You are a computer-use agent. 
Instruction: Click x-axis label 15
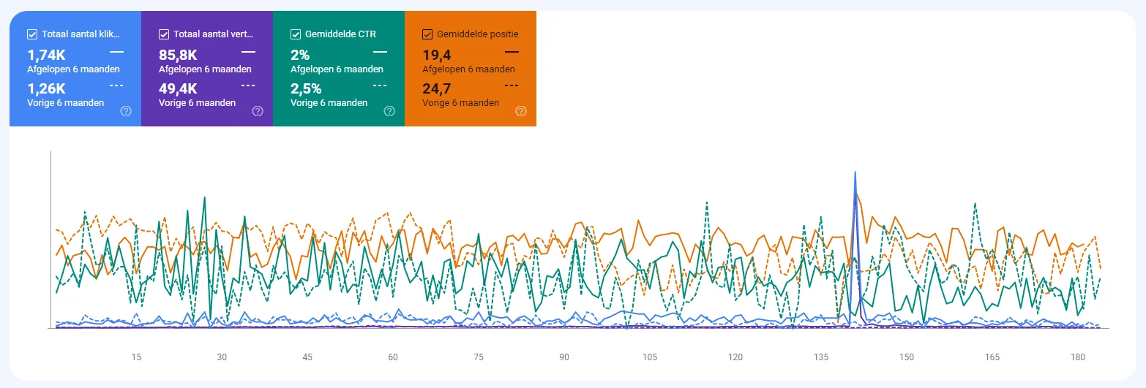pos(136,357)
